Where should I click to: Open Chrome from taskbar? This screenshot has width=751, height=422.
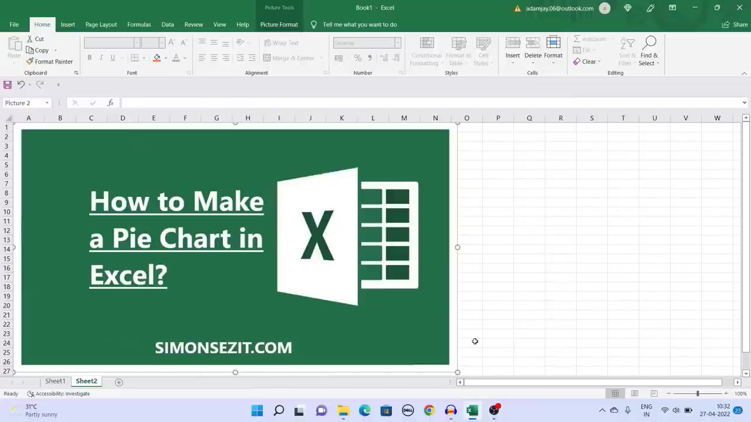pyautogui.click(x=429, y=410)
